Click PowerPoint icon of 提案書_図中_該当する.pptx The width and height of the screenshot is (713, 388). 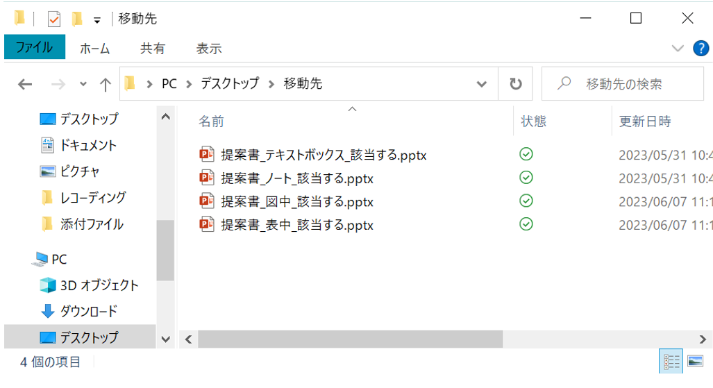(x=207, y=201)
